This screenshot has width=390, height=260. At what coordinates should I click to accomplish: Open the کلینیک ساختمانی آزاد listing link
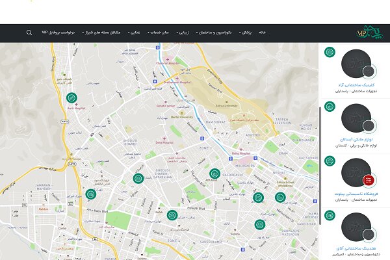[x=356, y=85]
